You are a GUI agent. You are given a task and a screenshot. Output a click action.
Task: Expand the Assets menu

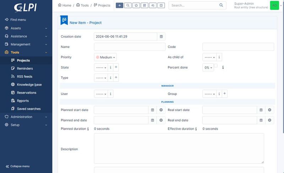[26, 28]
